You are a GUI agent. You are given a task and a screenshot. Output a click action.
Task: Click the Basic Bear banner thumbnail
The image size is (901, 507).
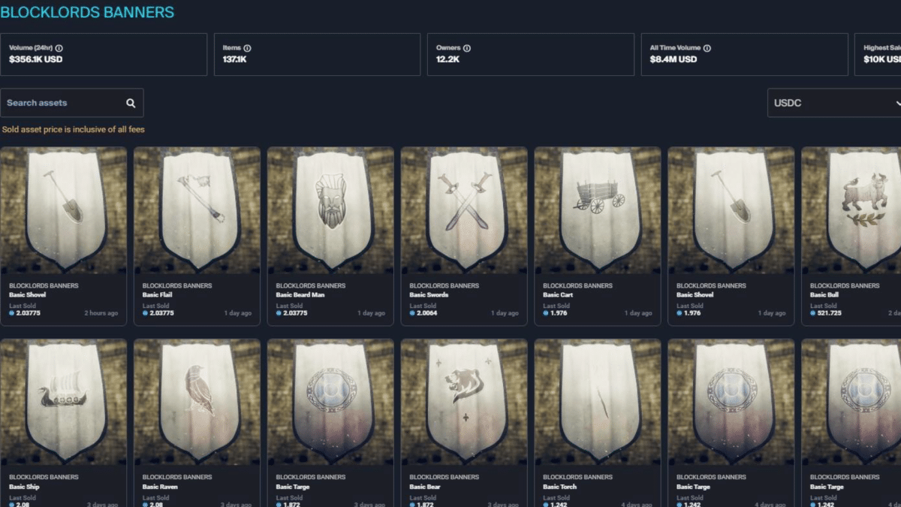coord(464,402)
